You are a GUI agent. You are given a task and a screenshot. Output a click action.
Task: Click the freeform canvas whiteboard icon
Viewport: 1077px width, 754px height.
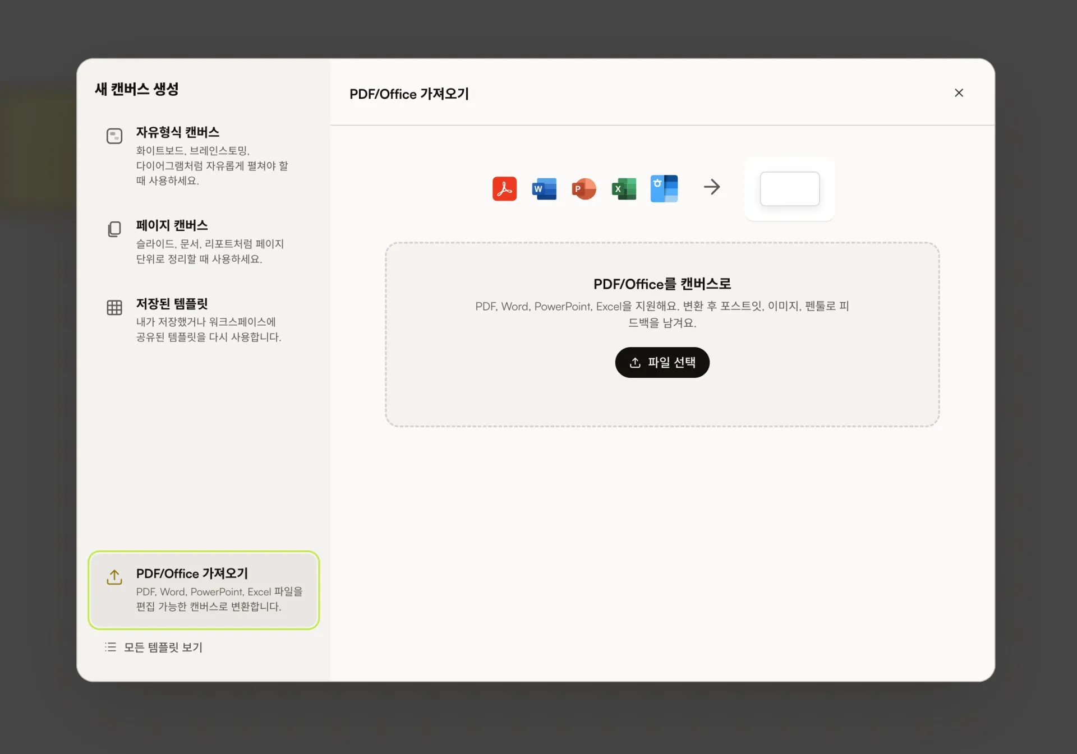[x=114, y=136]
